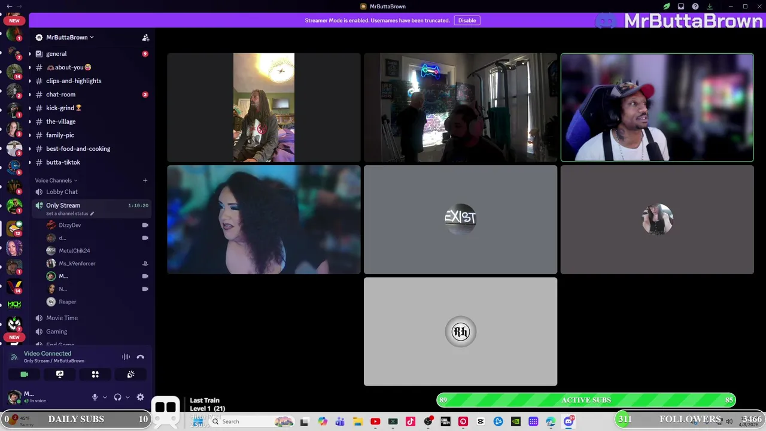Focus the curly-haired woman's video tile
The image size is (766, 431).
pyautogui.click(x=264, y=220)
